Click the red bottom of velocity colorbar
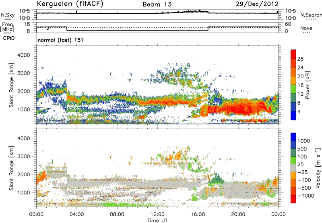The width and height of the screenshot is (322, 223). click(293, 199)
